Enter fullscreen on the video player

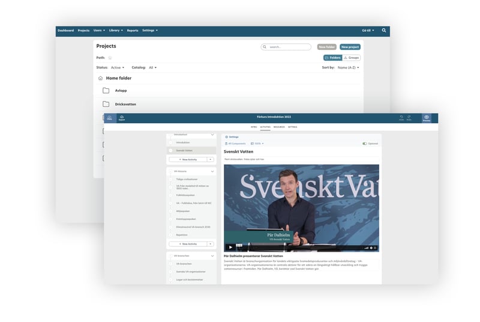pyautogui.click(x=376, y=248)
